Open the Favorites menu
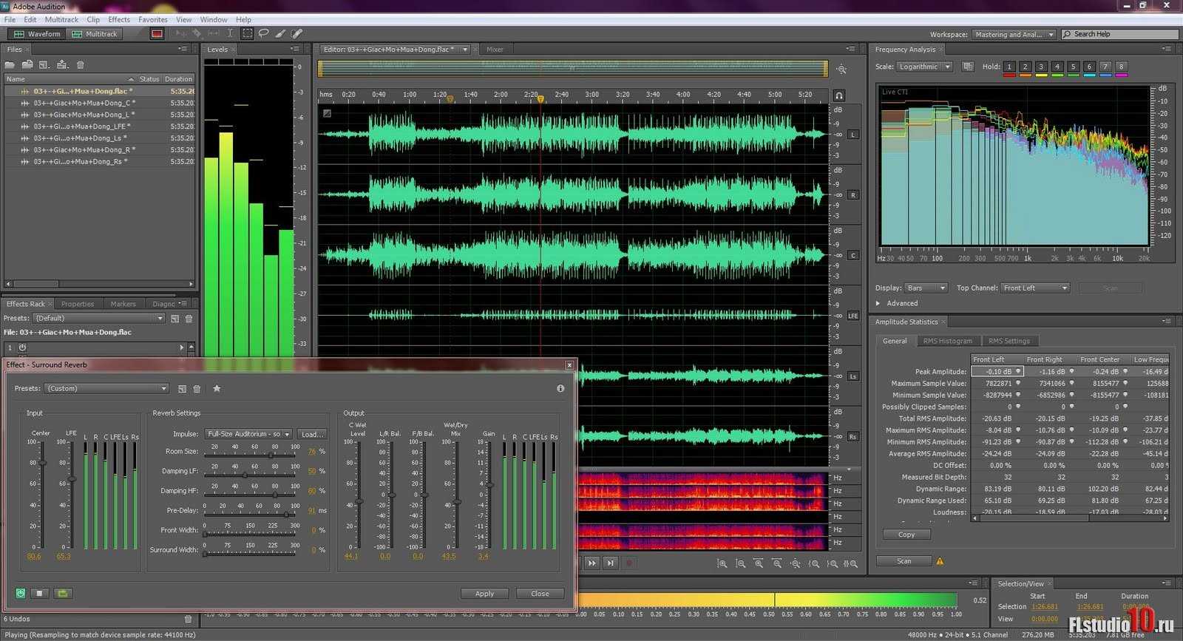The image size is (1183, 641). [152, 20]
